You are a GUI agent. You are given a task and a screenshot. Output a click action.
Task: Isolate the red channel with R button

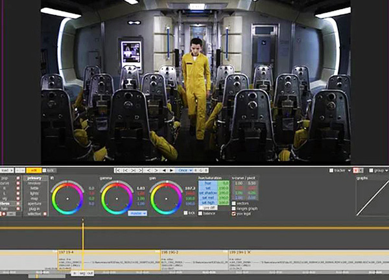[196, 170]
